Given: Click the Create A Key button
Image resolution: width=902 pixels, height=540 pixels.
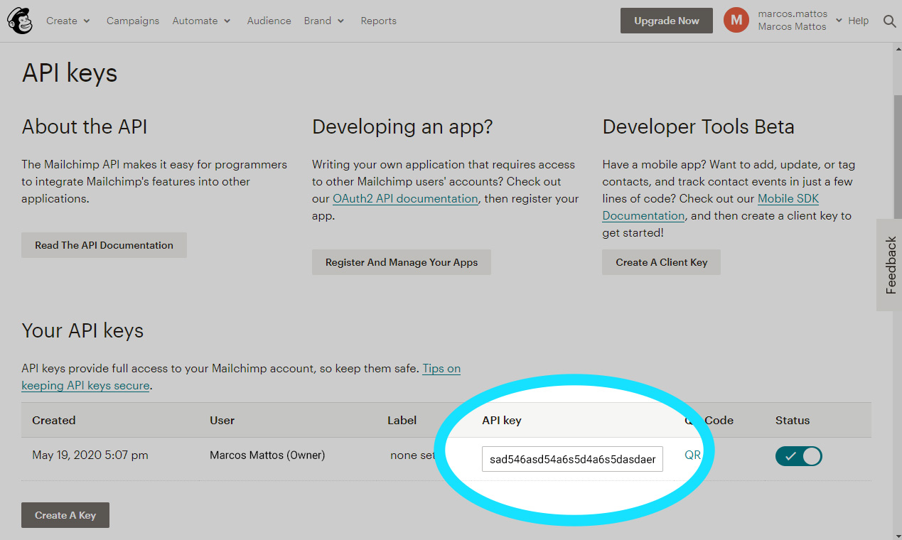Looking at the screenshot, I should (65, 515).
